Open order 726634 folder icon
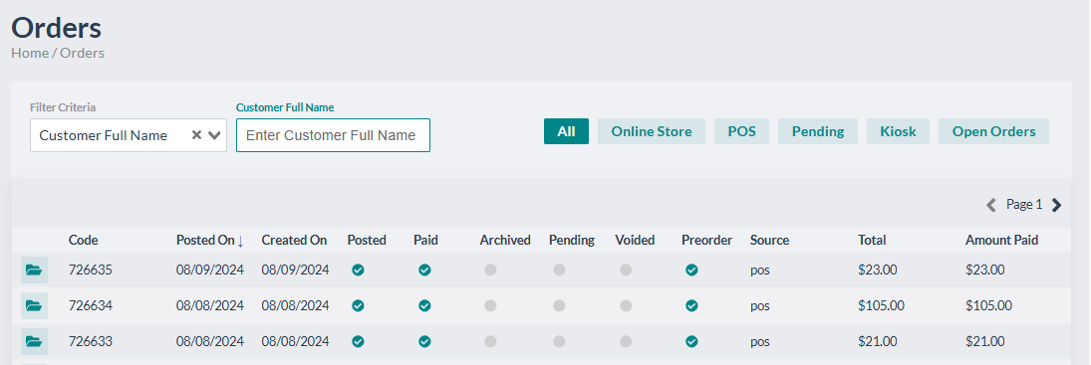1091x365 pixels. coord(34,306)
